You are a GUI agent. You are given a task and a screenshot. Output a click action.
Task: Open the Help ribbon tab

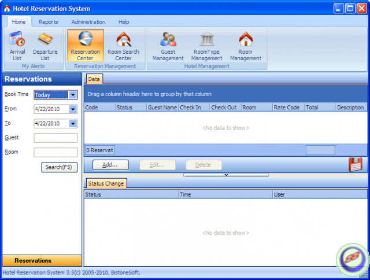coord(124,22)
